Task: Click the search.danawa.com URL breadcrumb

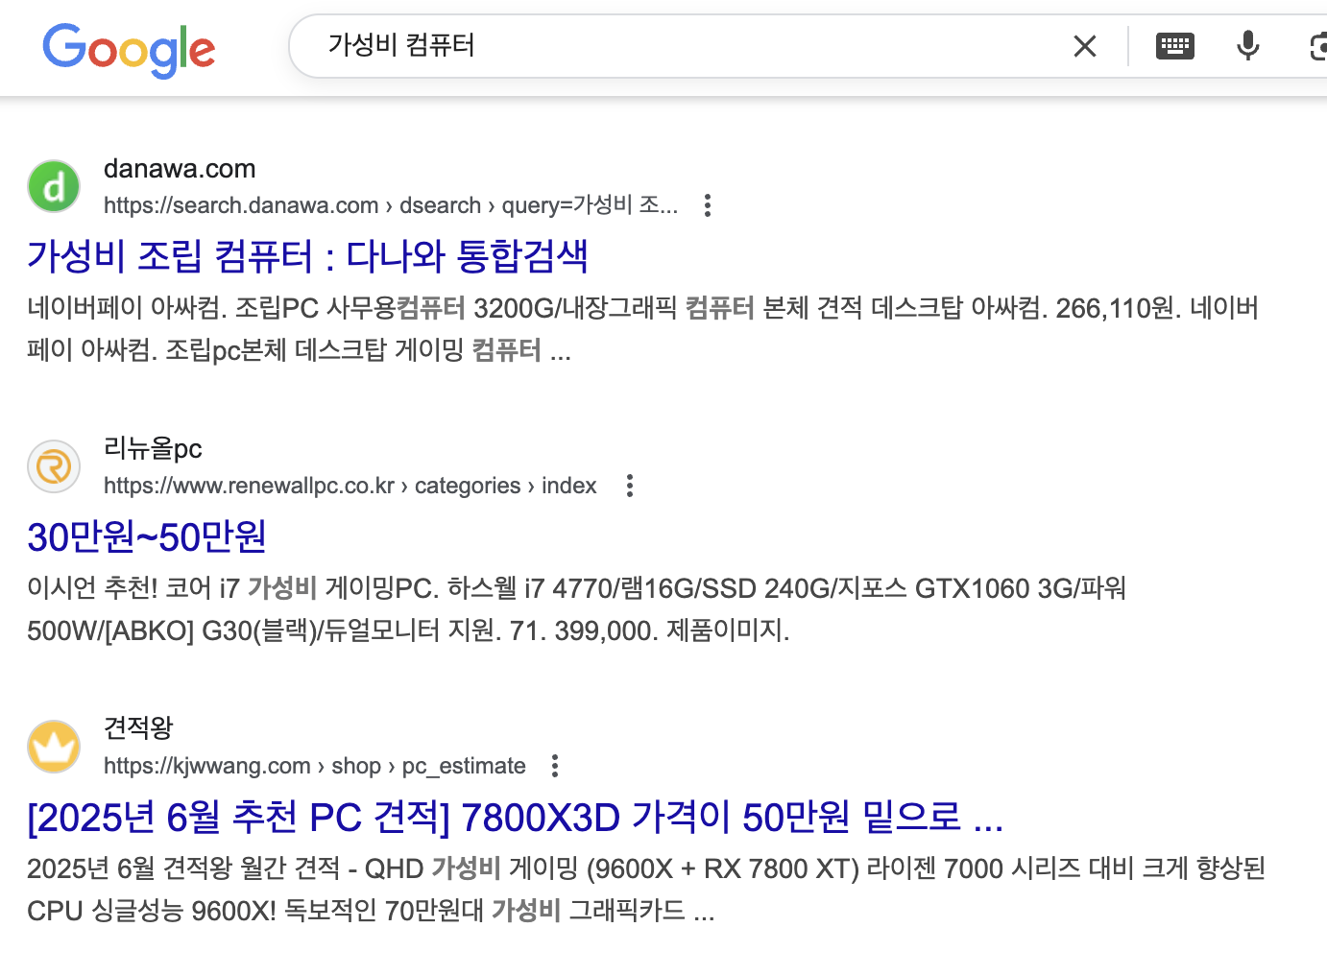Action: 391,205
